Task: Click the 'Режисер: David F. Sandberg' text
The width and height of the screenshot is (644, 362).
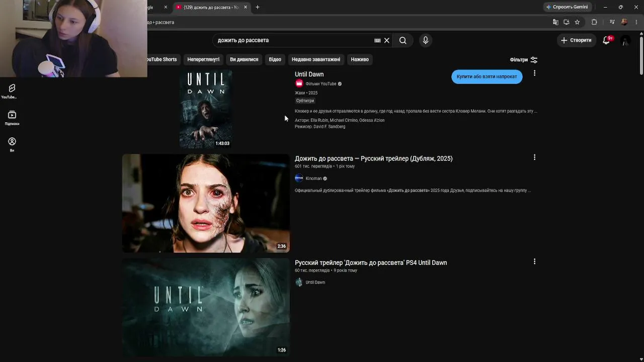Action: tap(320, 127)
